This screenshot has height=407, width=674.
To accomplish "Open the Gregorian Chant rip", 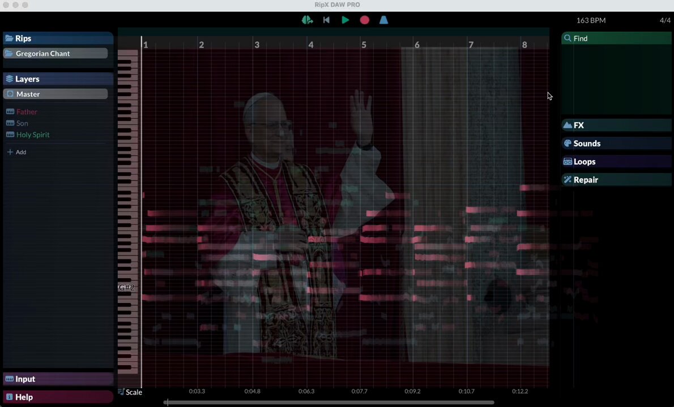I will 56,53.
